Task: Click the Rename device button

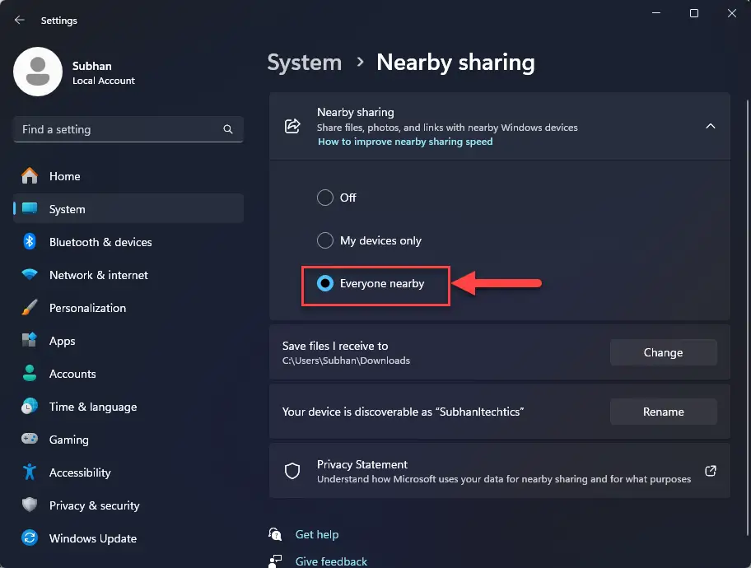Action: click(x=663, y=412)
